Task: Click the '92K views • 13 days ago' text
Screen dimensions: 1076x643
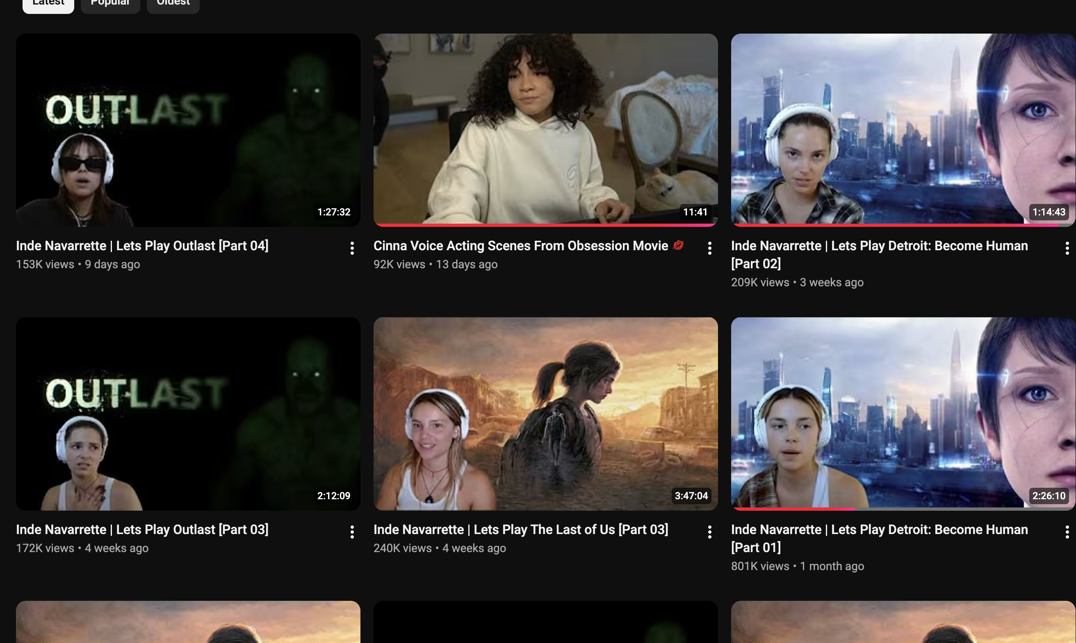Action: pyautogui.click(x=435, y=264)
